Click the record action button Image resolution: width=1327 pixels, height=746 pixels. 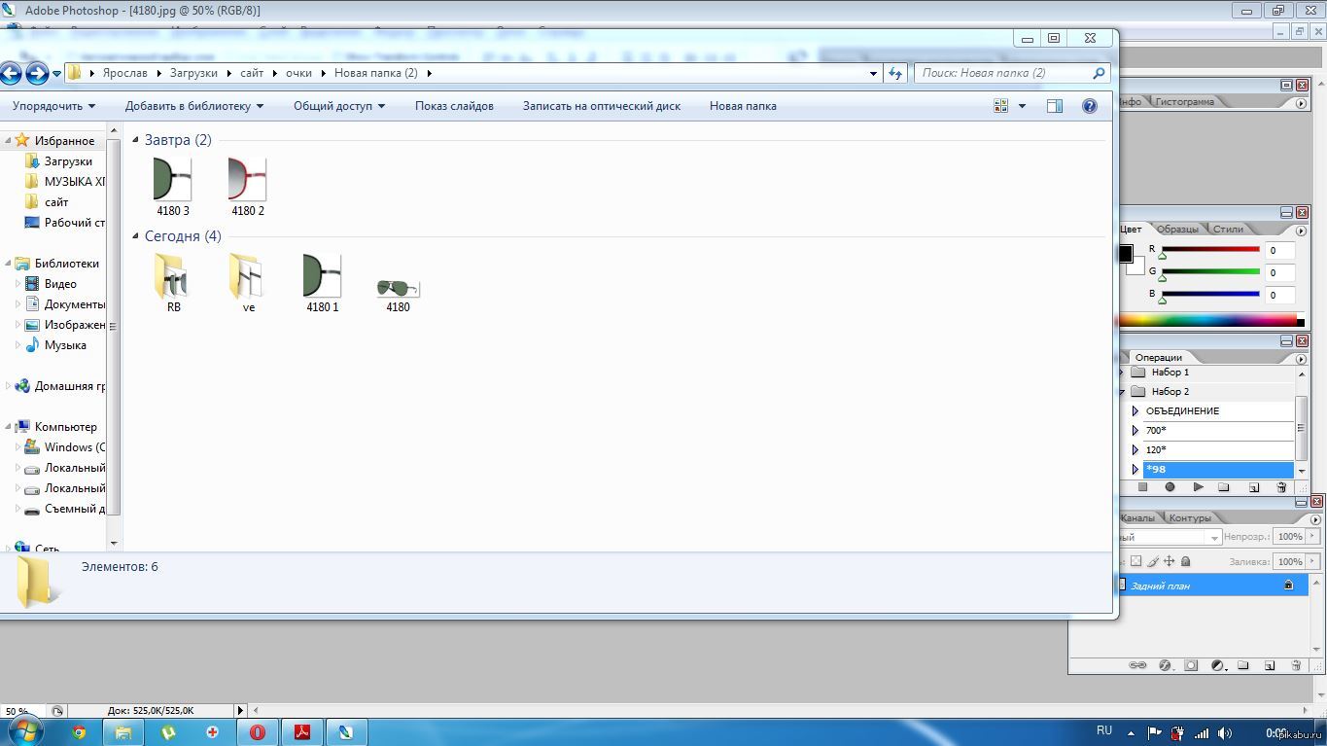pos(1170,487)
